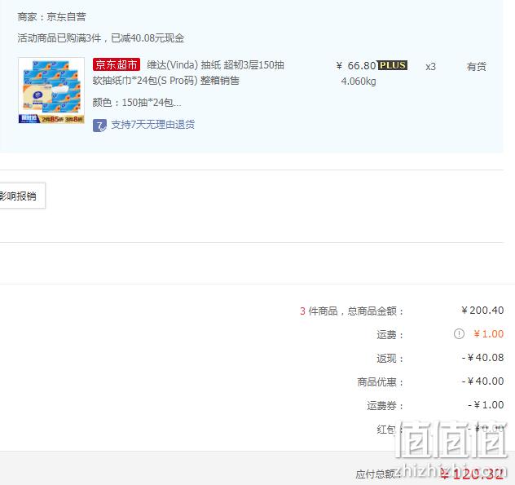Click the 总商品金额 label
This screenshot has width=515, height=485.
[375, 311]
